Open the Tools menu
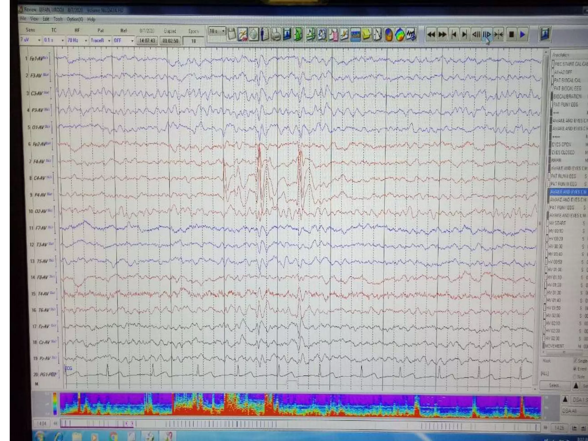 (58, 19)
